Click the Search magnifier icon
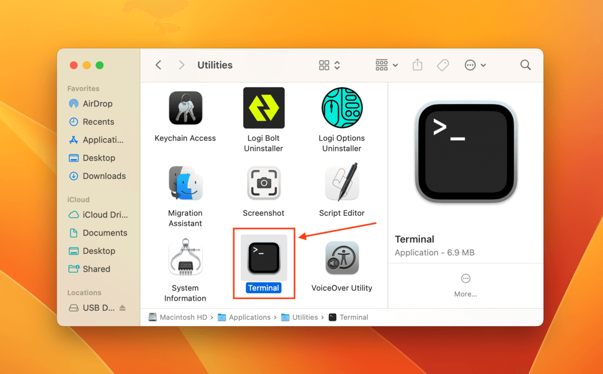Image resolution: width=603 pixels, height=374 pixels. point(526,65)
